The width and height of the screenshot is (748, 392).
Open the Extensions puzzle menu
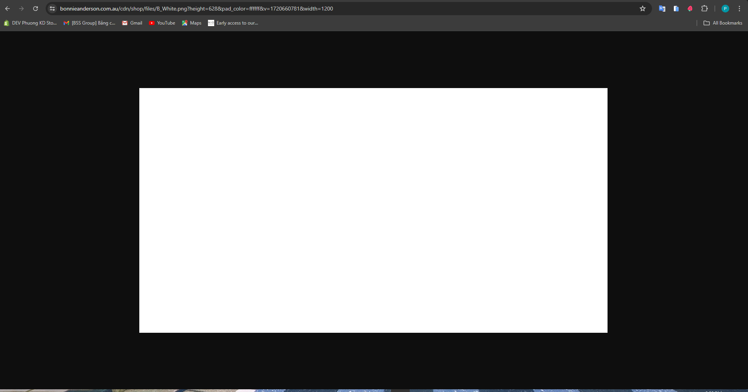pos(704,9)
